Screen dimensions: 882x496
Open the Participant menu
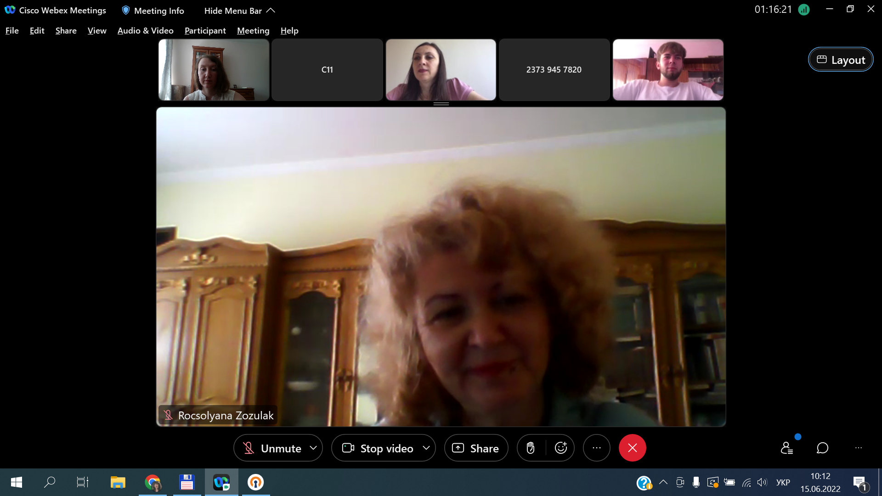[x=205, y=31]
